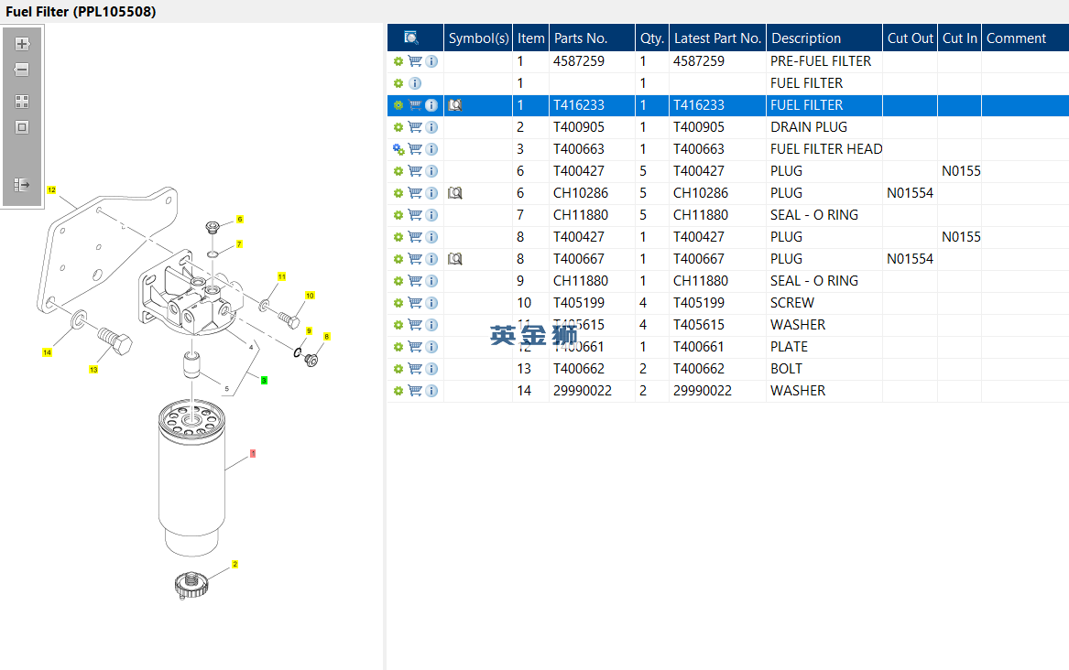
Task: Open book symbol for CH10286 PLUG row
Action: [454, 193]
